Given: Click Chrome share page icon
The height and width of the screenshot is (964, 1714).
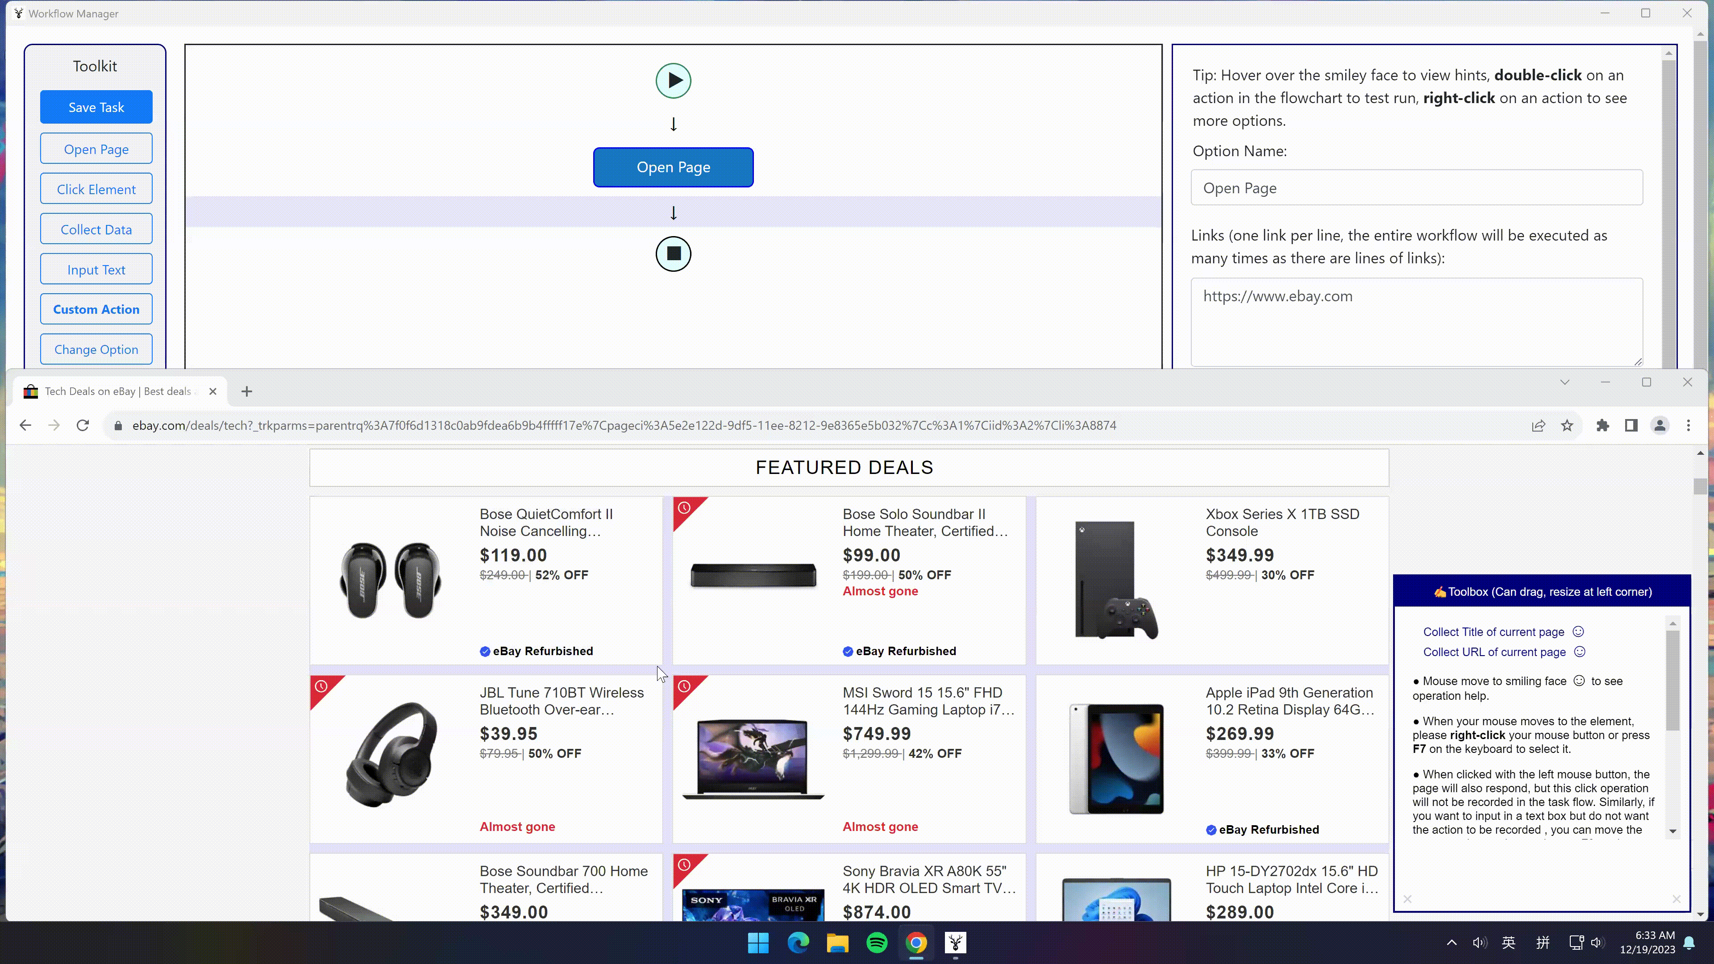Looking at the screenshot, I should 1538,425.
